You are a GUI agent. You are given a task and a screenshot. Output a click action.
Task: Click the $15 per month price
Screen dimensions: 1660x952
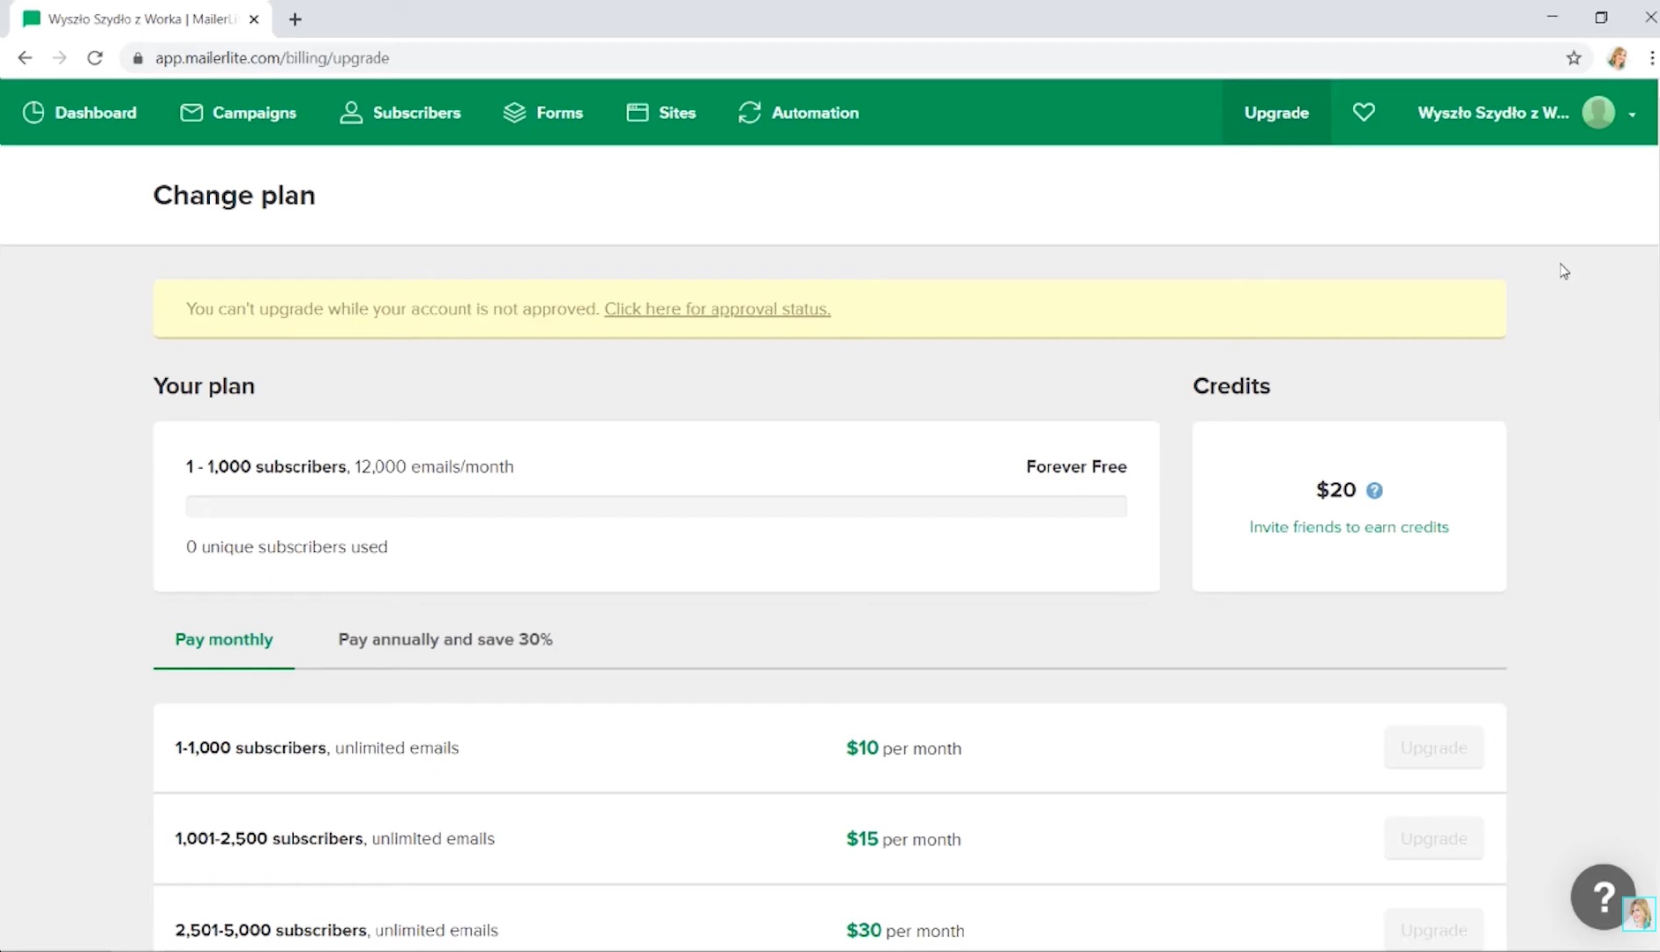click(903, 839)
